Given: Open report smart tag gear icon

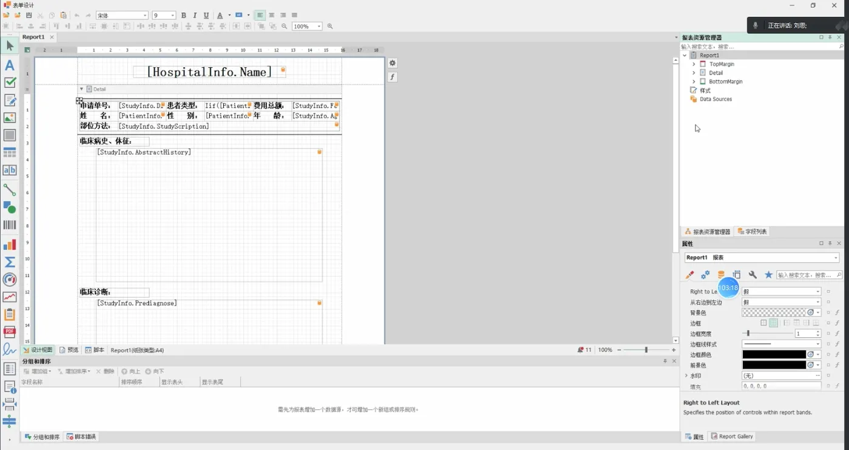Looking at the screenshot, I should [392, 63].
